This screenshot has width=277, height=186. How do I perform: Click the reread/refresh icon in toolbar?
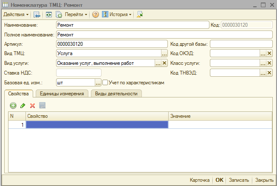pos(49,14)
